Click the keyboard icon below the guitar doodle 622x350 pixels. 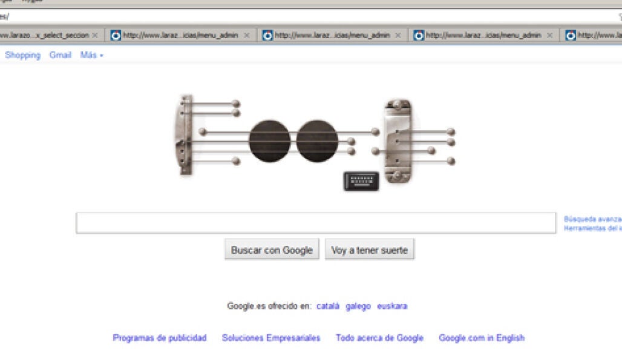coord(361,181)
